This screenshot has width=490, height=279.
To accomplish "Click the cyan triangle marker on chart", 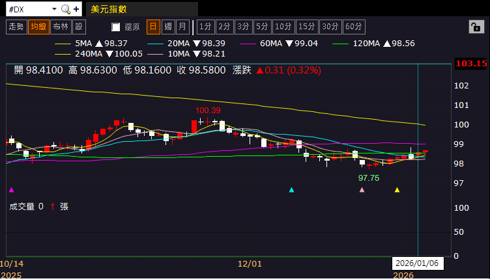I will tap(291, 190).
